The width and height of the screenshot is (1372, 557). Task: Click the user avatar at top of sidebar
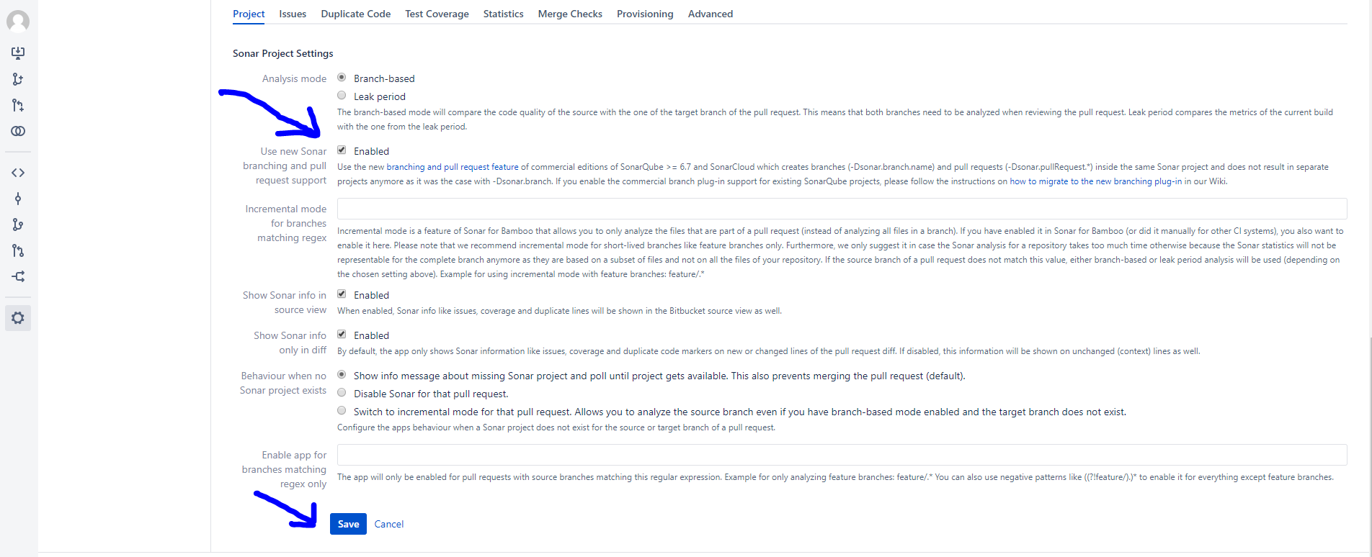[x=18, y=22]
